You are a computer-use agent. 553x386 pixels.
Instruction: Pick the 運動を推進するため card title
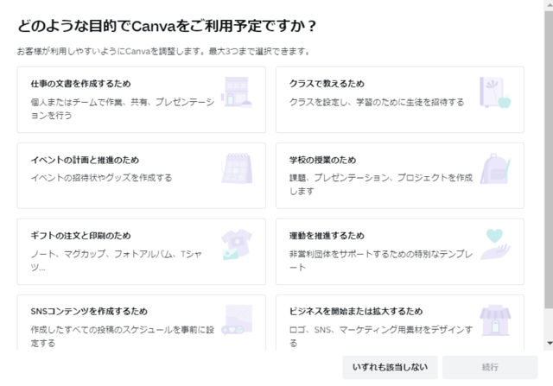click(x=327, y=236)
